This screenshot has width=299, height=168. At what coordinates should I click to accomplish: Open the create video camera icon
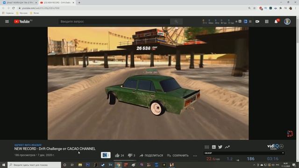pyautogui.click(x=257, y=21)
